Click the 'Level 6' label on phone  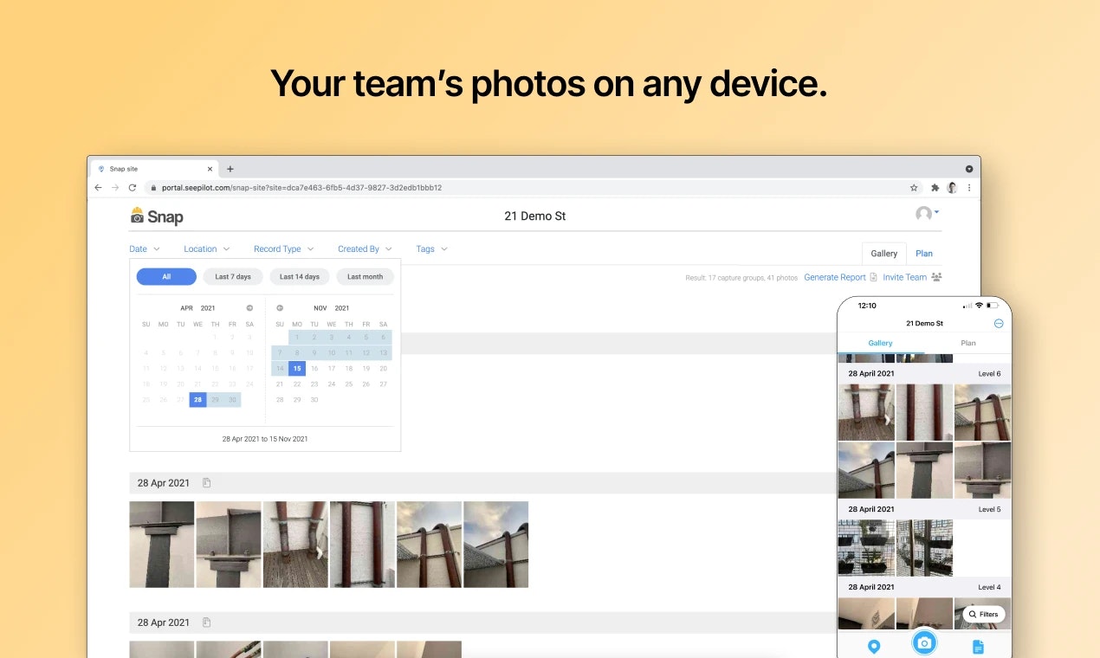point(989,374)
